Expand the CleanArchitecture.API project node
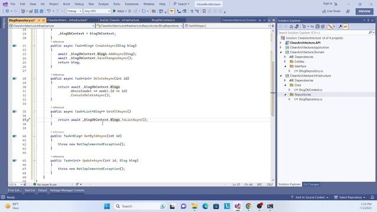 click(280, 43)
